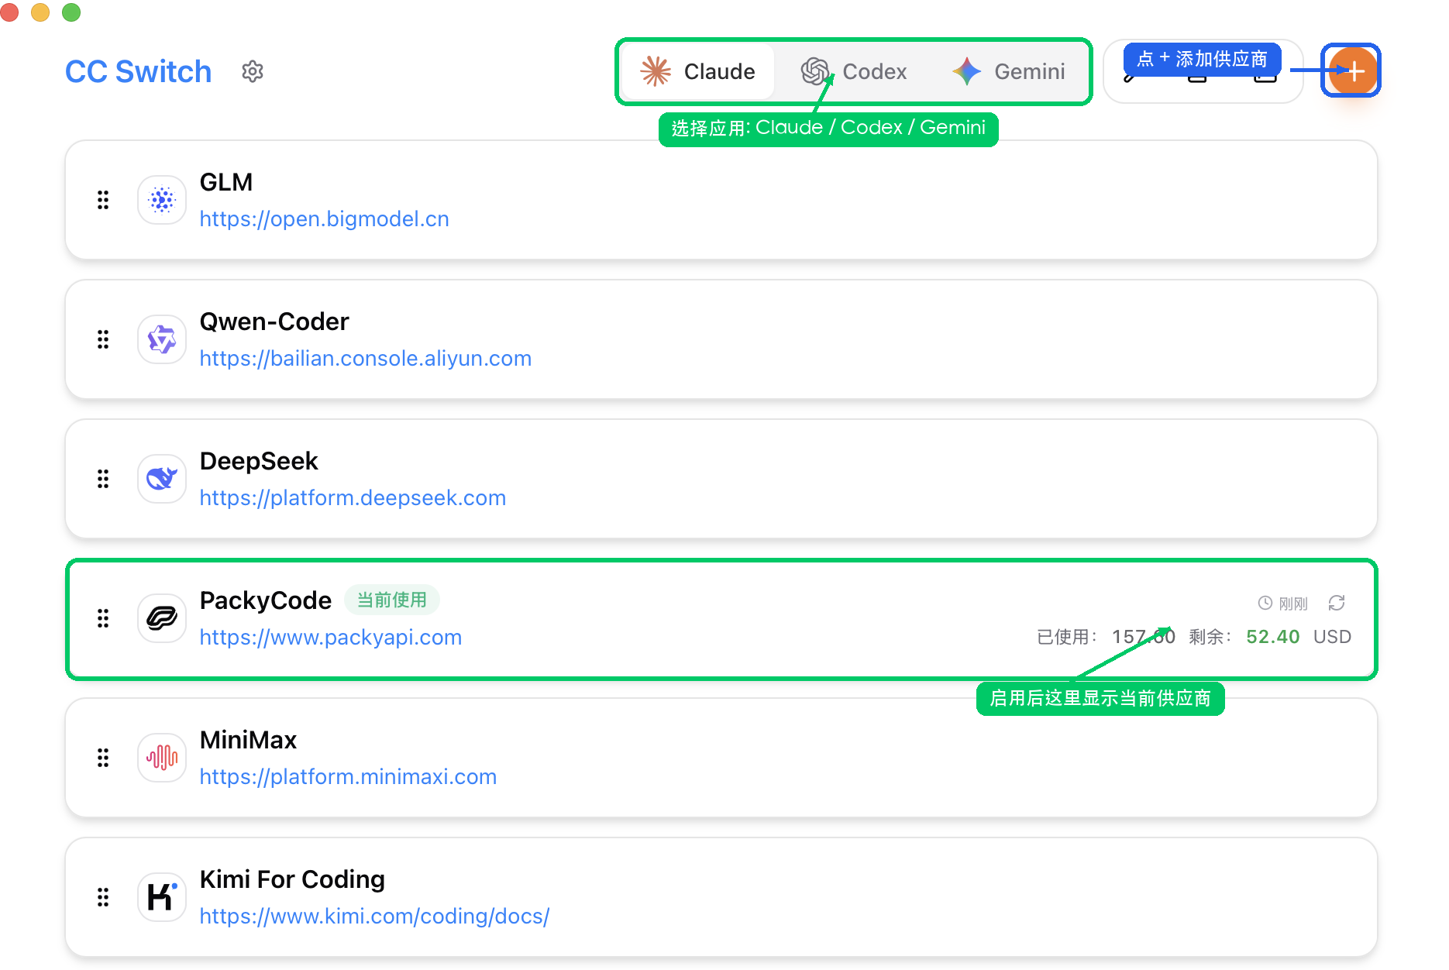Open the www.packyapi.com link
1449x970 pixels.
click(331, 638)
